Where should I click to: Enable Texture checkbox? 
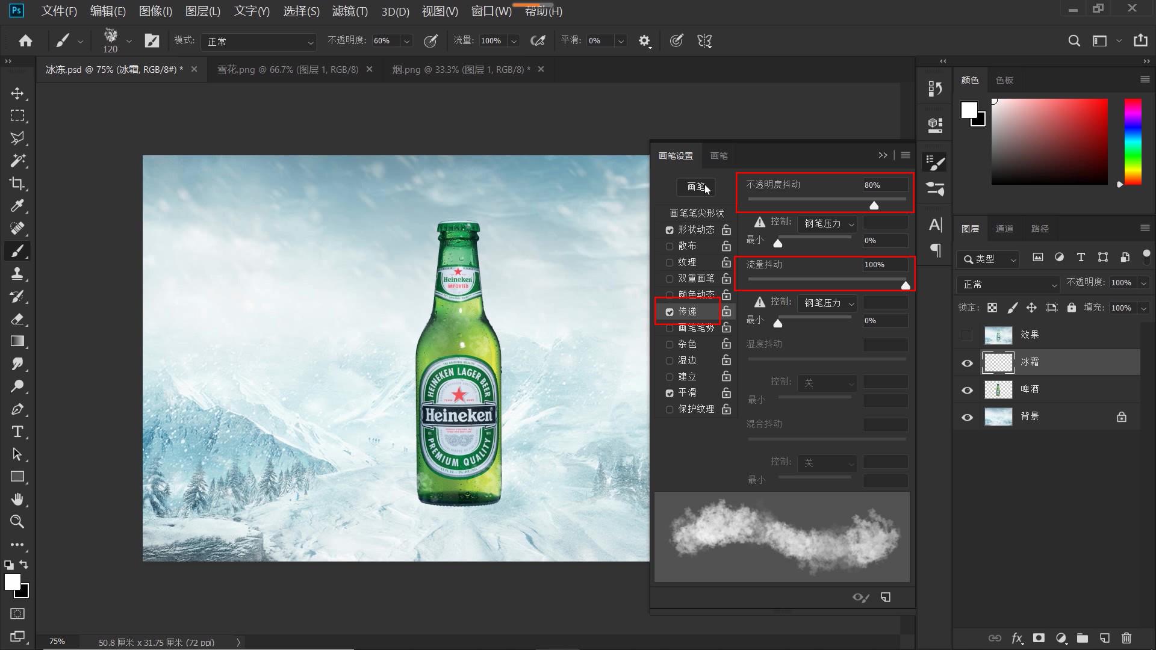tap(670, 262)
